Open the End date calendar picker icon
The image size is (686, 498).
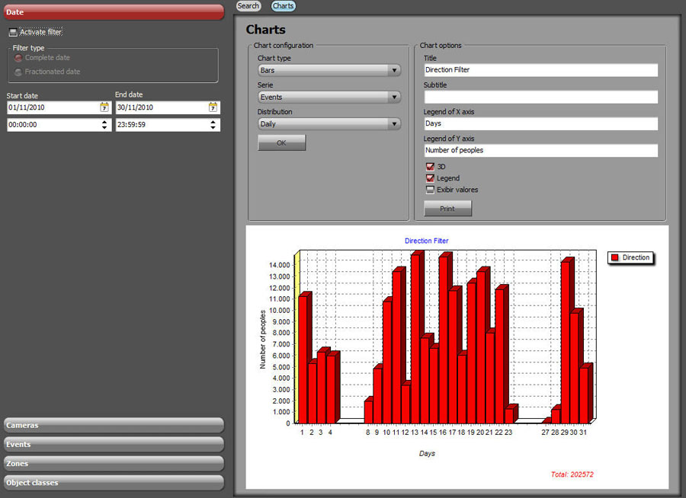[x=213, y=108]
